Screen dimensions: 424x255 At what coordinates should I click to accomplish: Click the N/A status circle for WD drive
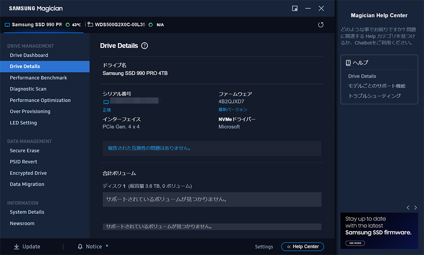click(x=151, y=25)
